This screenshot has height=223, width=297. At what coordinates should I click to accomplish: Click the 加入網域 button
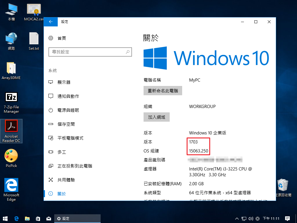[x=156, y=117]
